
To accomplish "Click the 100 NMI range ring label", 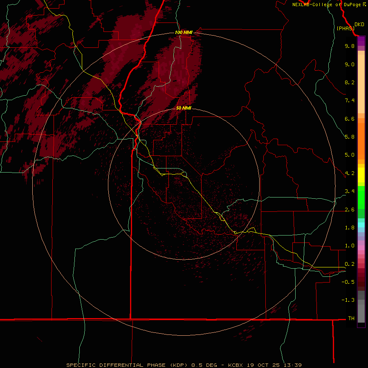I will pos(184,32).
